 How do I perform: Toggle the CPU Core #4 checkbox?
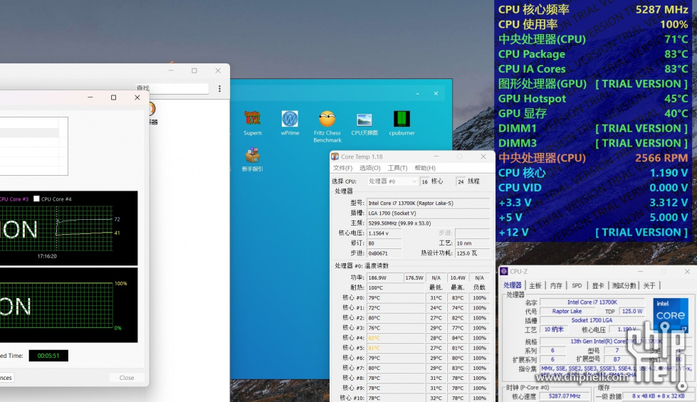coord(37,199)
